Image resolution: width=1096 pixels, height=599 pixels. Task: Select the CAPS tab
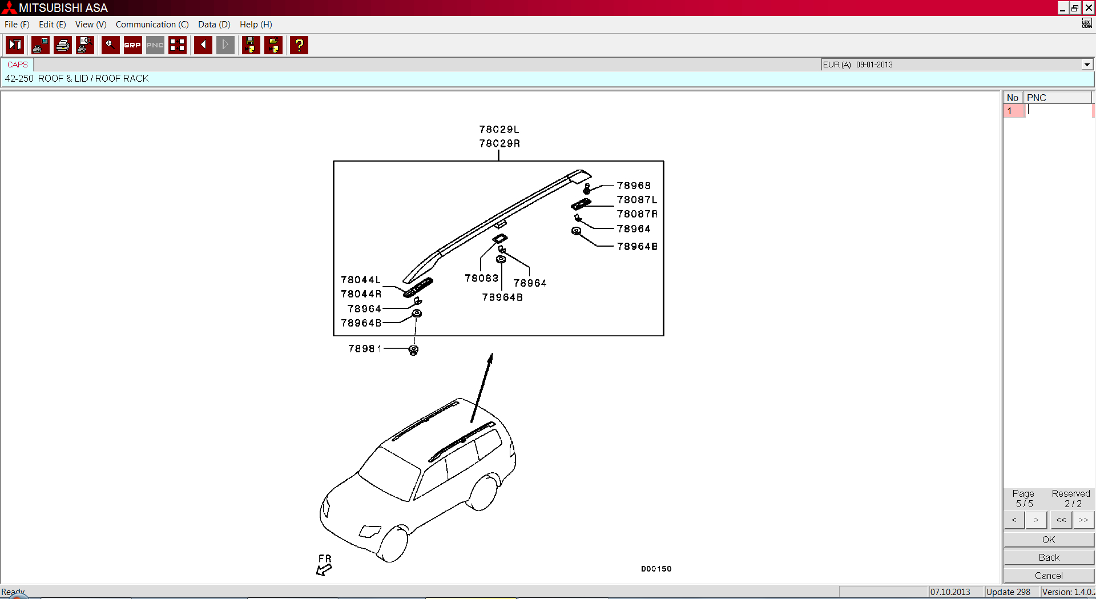18,65
